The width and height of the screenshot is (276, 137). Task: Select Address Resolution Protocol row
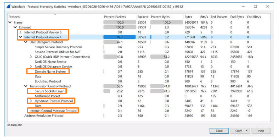click(x=139, y=116)
